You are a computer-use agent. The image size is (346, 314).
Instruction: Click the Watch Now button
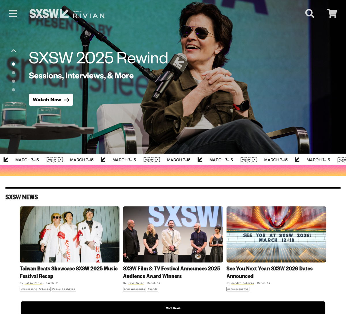tap(51, 100)
